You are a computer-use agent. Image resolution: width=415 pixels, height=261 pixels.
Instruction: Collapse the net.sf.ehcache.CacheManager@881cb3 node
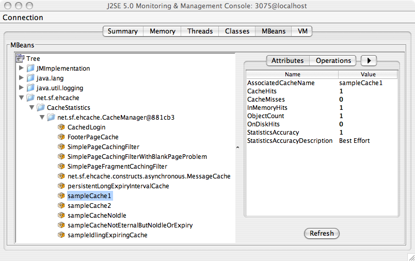42,117
